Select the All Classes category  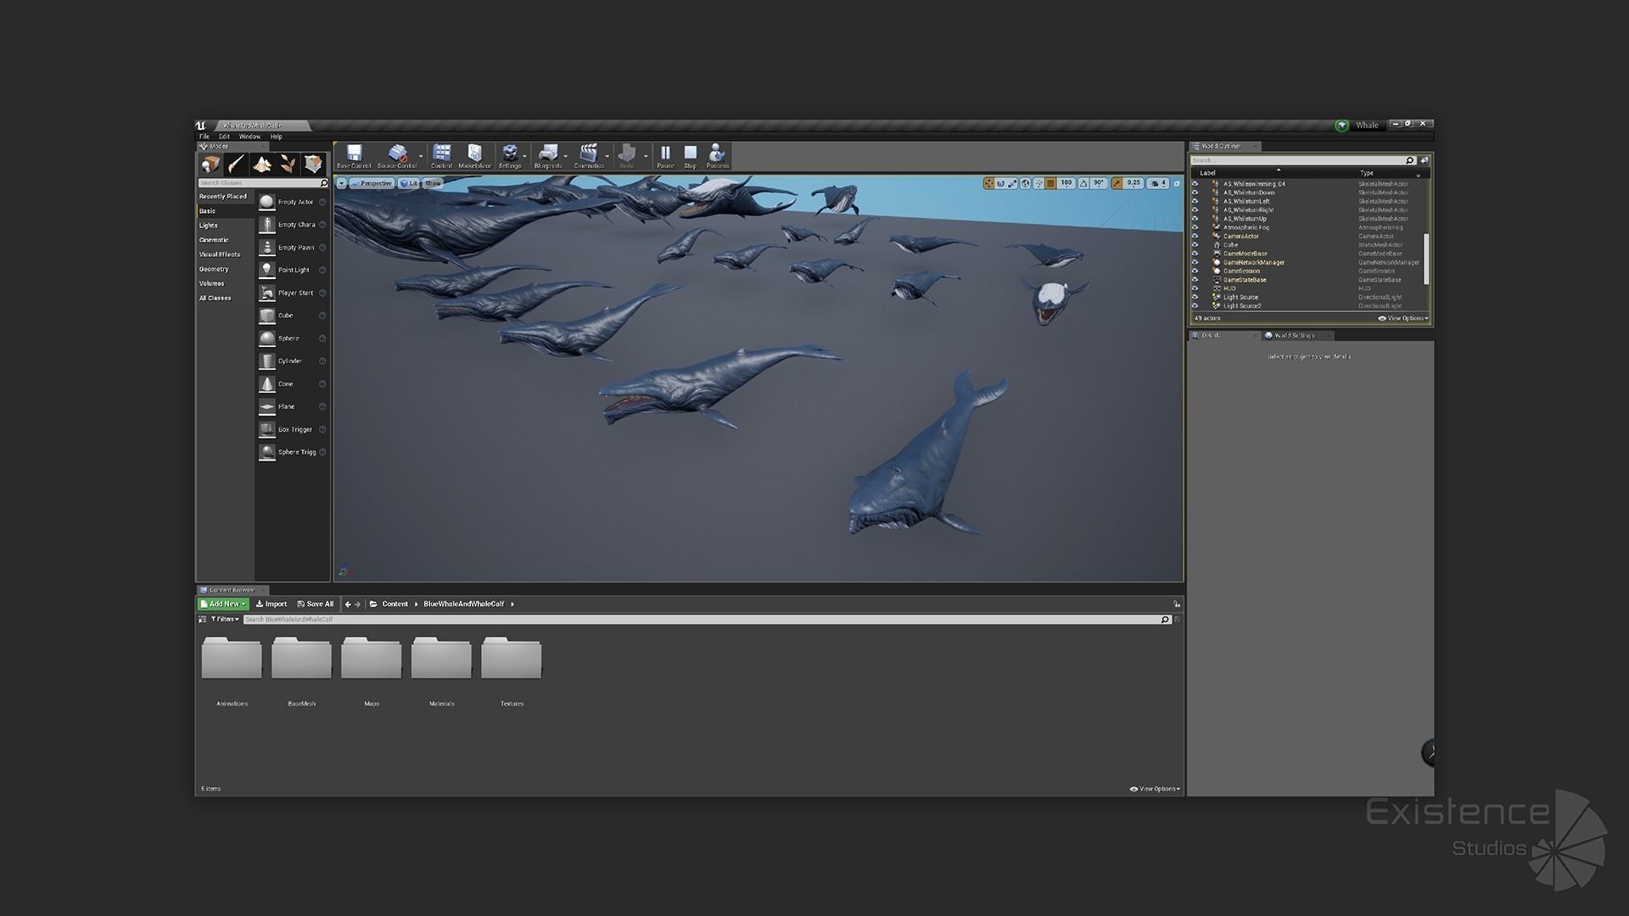pyautogui.click(x=216, y=298)
